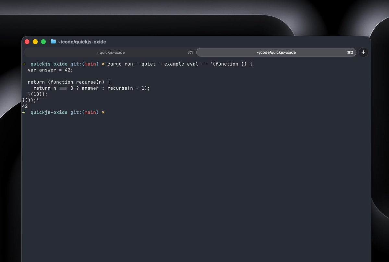Click the '}());' closing line
This screenshot has height=262, width=389.
(x=30, y=100)
